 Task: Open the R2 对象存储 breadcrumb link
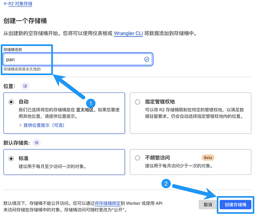click(20, 3)
